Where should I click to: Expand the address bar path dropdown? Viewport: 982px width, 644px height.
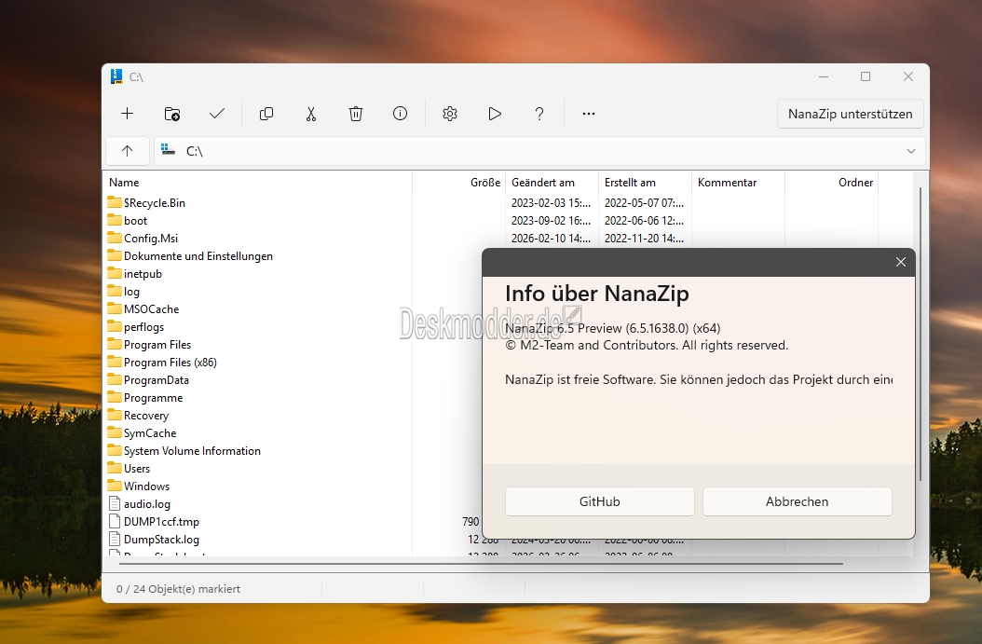(910, 151)
